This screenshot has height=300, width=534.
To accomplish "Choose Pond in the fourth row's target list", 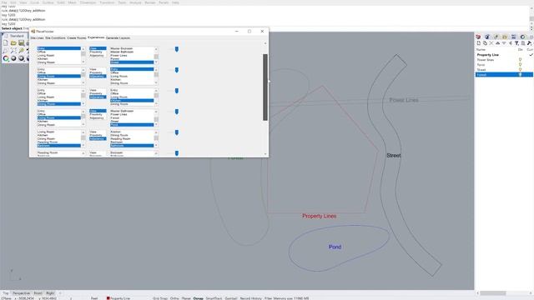I will point(132,125).
